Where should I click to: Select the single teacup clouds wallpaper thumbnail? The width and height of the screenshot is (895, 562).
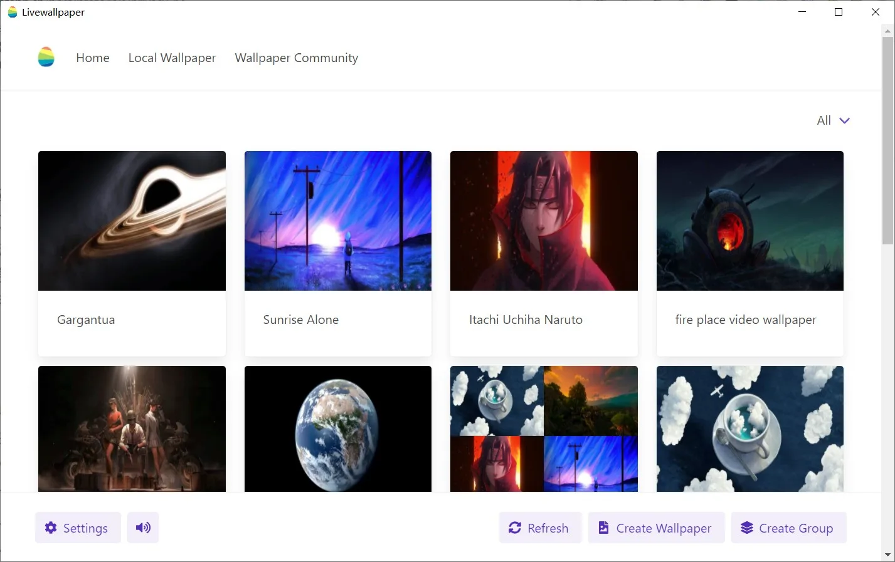pyautogui.click(x=750, y=429)
